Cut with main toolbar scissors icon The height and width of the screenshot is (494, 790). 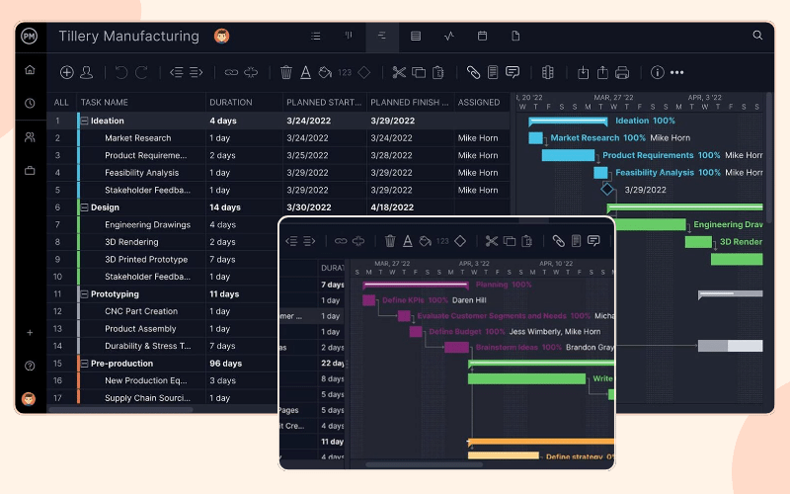coord(399,72)
